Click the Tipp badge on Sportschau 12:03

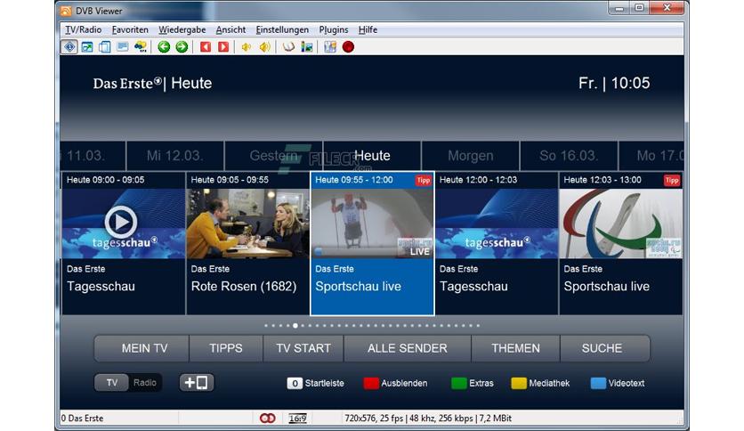coord(672,180)
